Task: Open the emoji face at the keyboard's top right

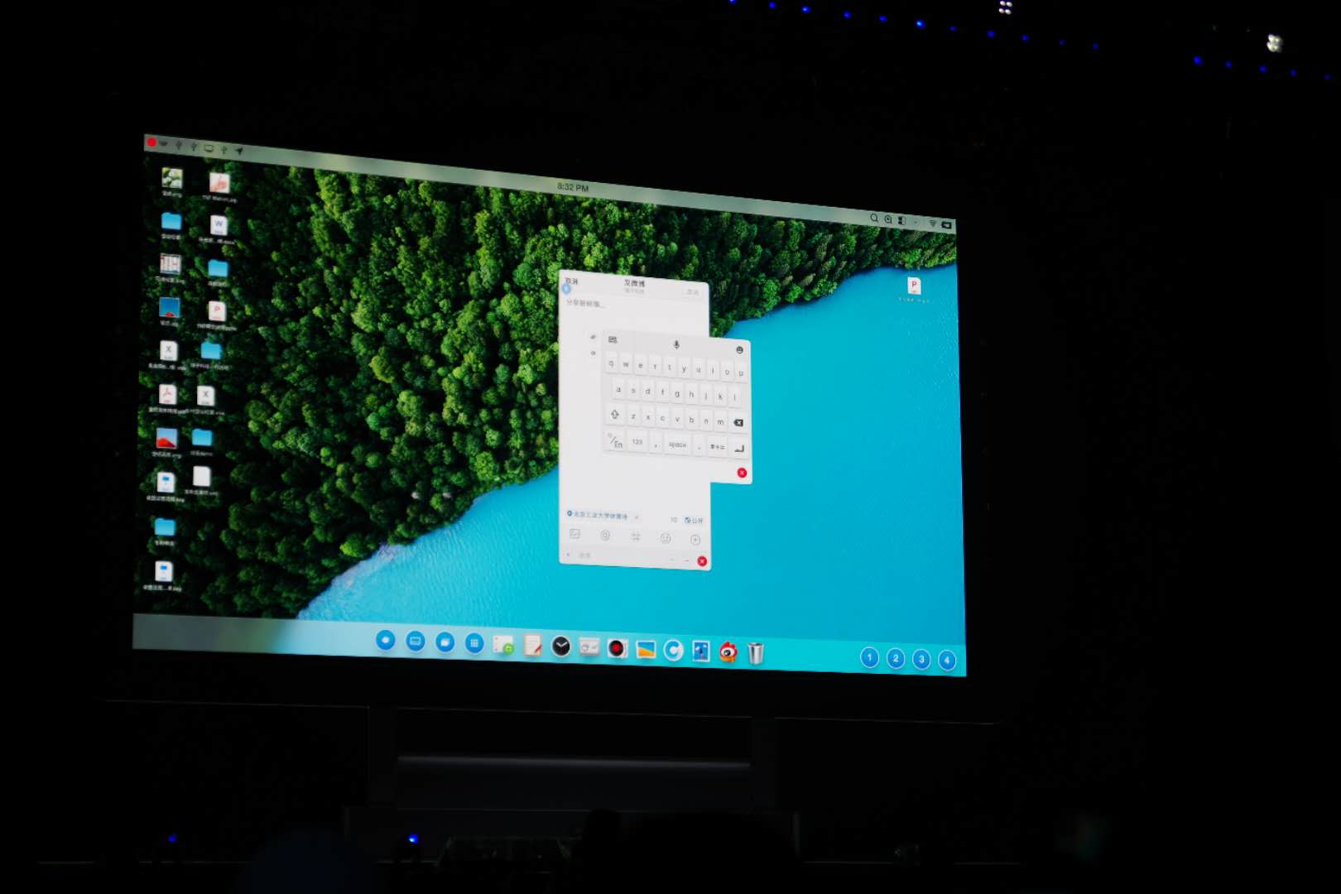Action: tap(739, 350)
